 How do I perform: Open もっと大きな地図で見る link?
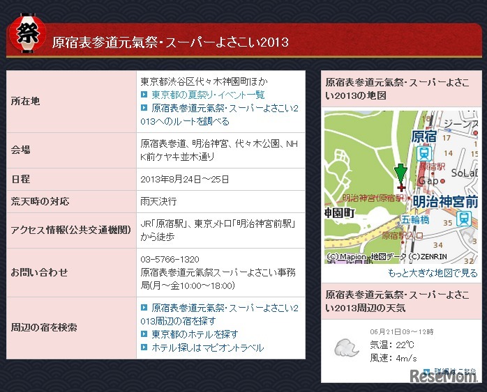coord(433,273)
